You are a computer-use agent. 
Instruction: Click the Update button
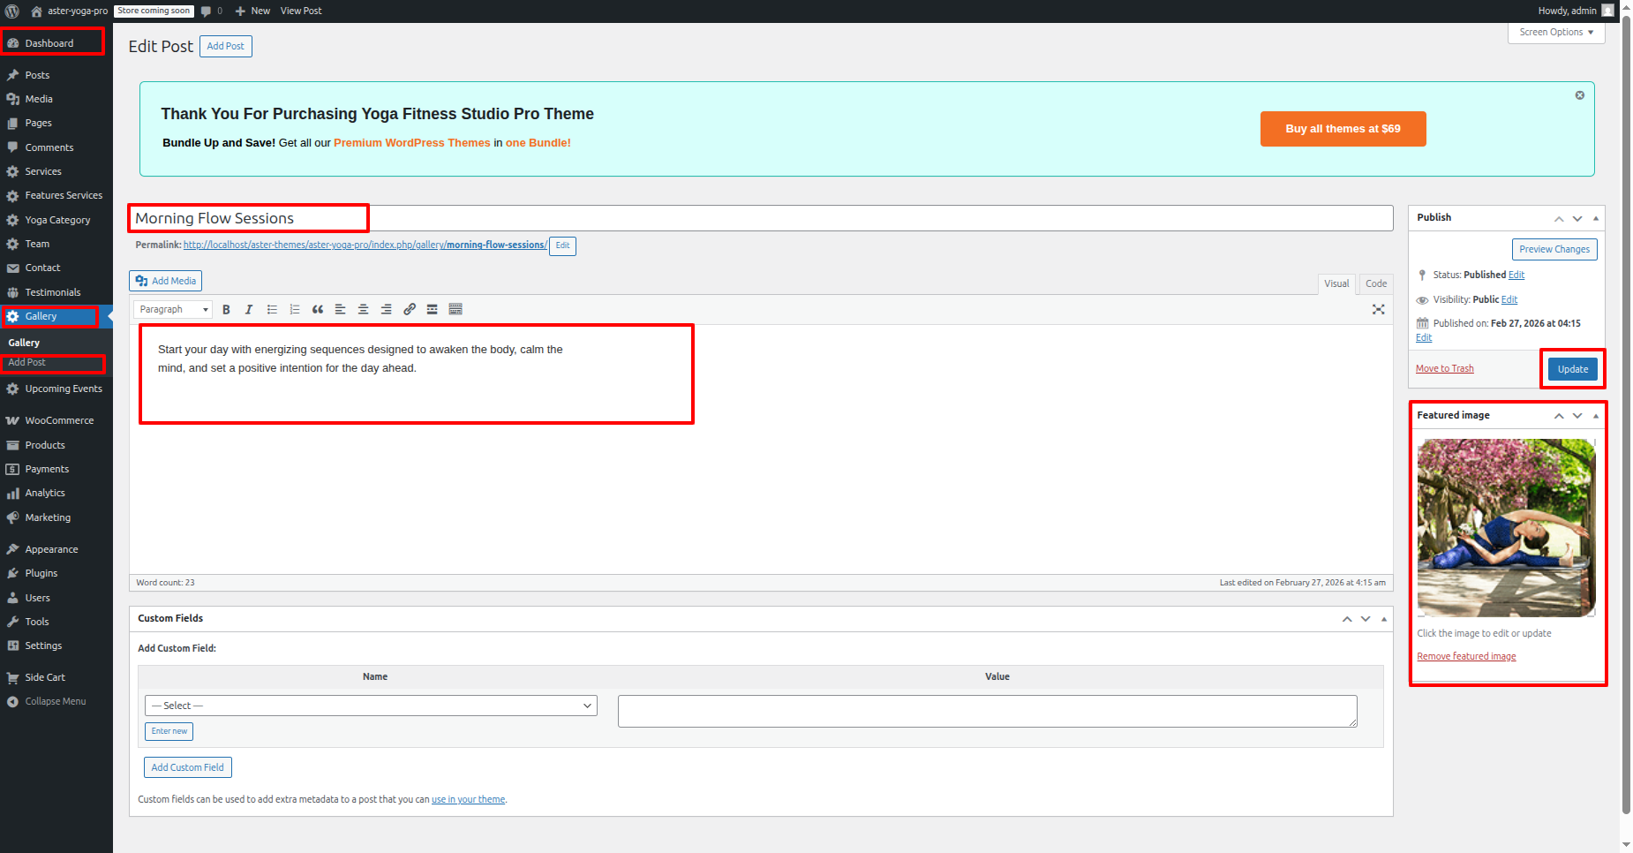pos(1572,369)
